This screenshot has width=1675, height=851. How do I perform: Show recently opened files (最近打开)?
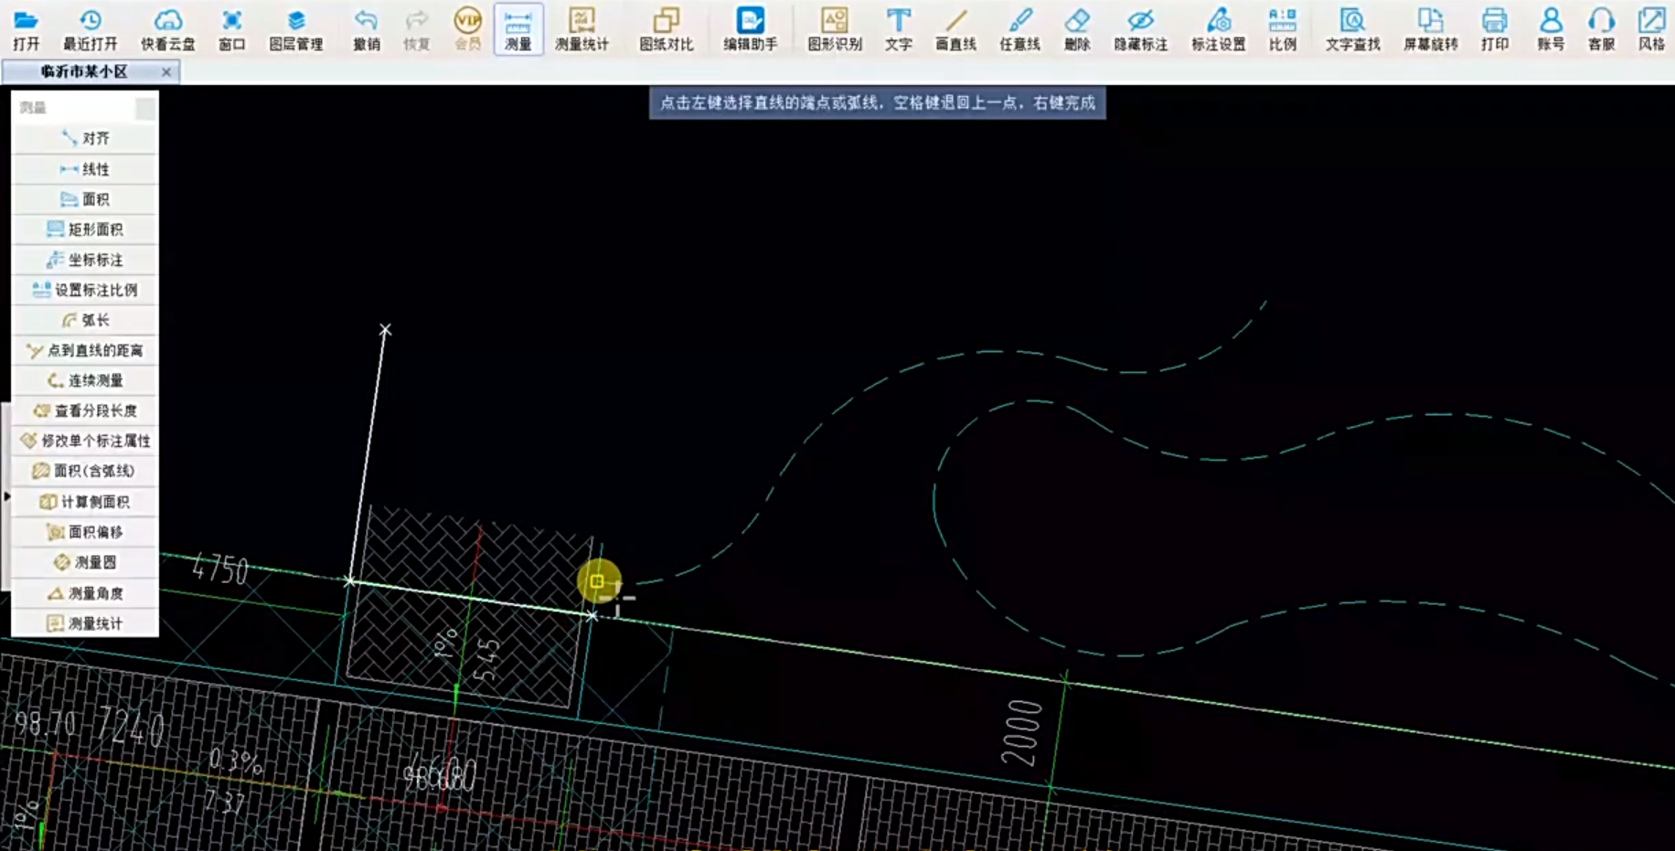[x=90, y=28]
